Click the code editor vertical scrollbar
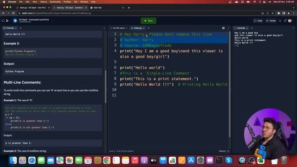Image resolution: width=297 pixels, height=167 pixels. tap(230, 84)
